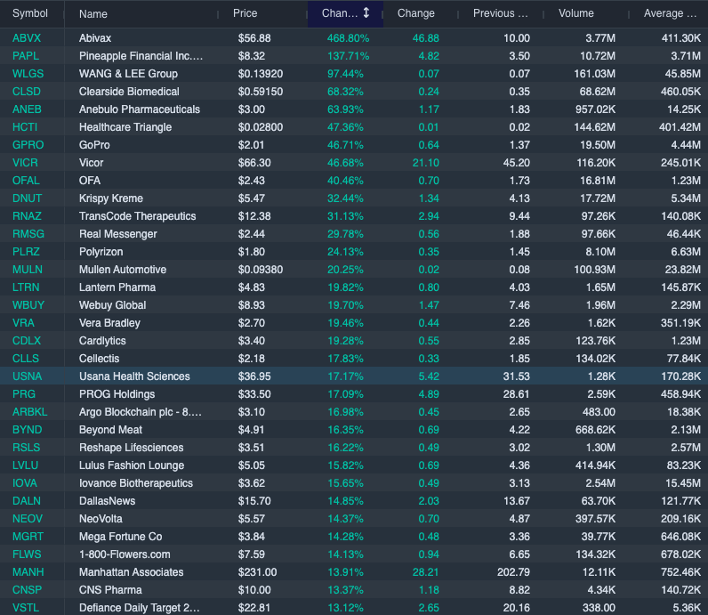The height and width of the screenshot is (615, 708).
Task: Open the PRG ticker symbol
Action: point(24,394)
